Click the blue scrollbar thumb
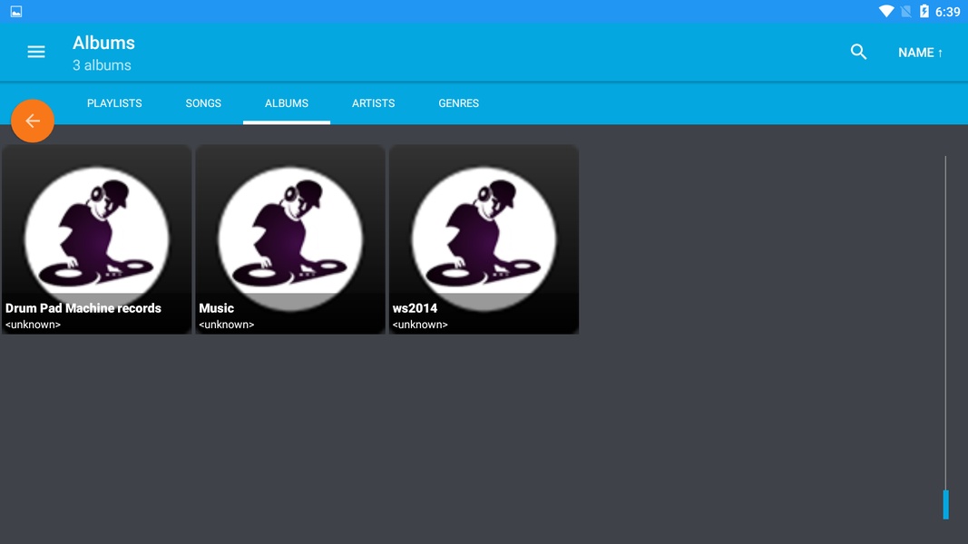 (x=945, y=504)
